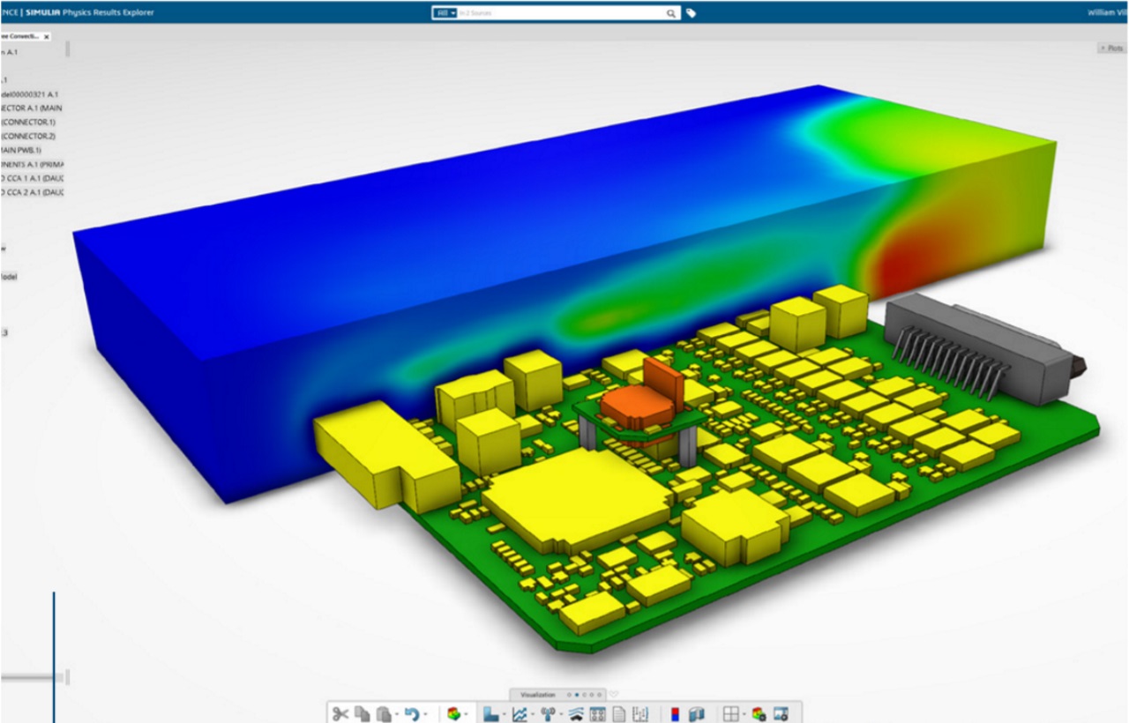This screenshot has width=1129, height=723.
Task: Open the dropdown arrow beside grid layout icon
Action: click(744, 714)
